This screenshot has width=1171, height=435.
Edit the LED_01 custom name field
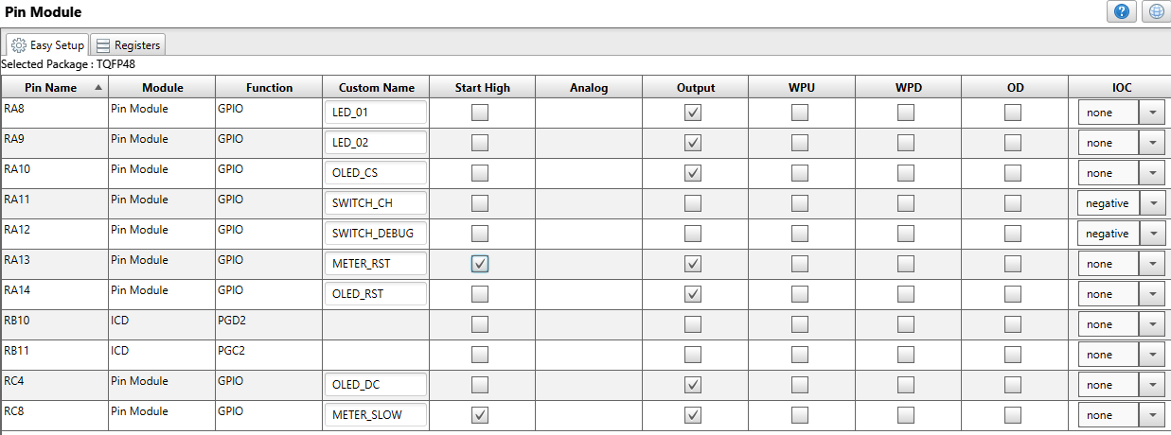pos(375,113)
